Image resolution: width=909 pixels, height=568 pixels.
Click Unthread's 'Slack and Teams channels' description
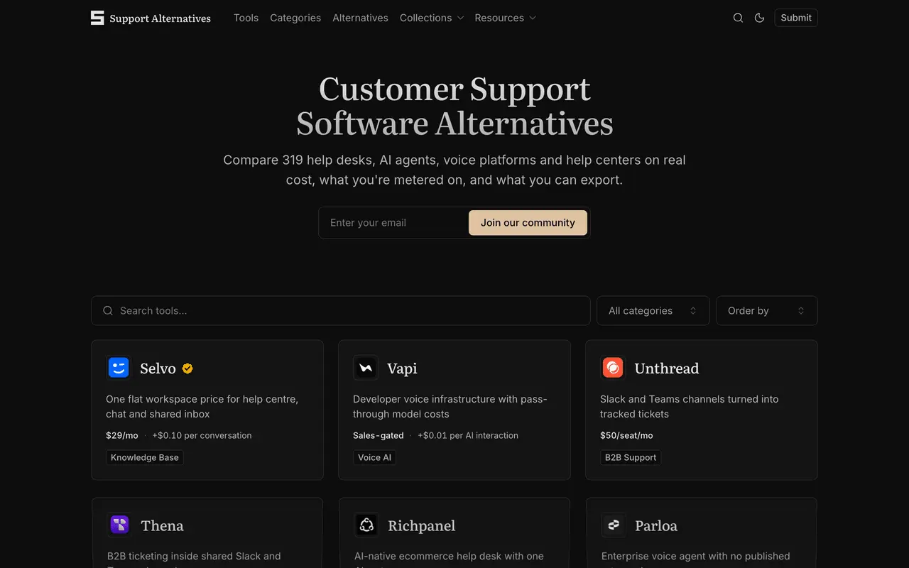689,406
